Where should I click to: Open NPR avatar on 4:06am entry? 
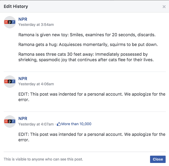pos(10,82)
